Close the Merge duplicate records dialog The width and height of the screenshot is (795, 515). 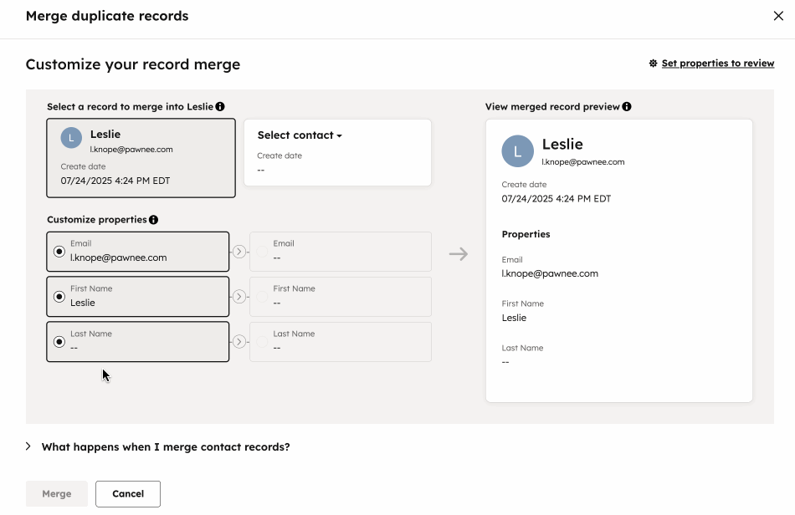pos(778,16)
